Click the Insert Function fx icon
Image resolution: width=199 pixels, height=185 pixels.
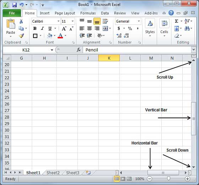pos(79,50)
